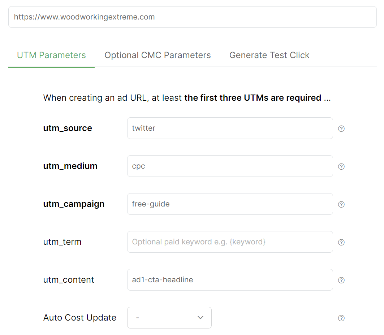The image size is (384, 335).
Task: Open the Optional CMC Parameters tab
Action: point(158,55)
